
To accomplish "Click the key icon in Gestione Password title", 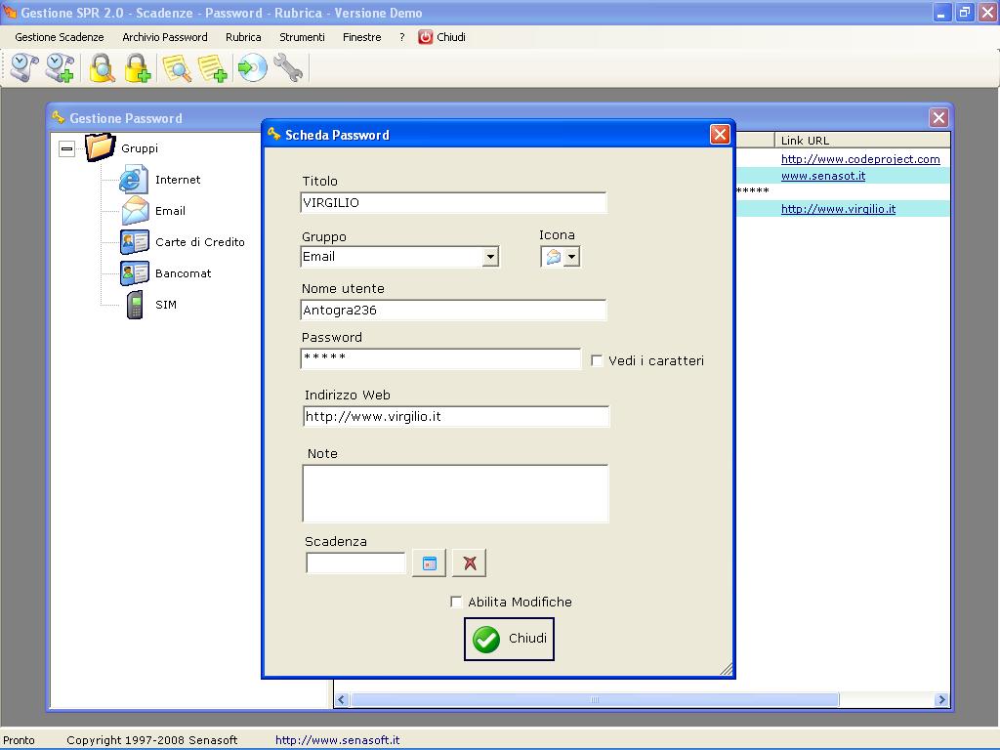I will 59,117.
